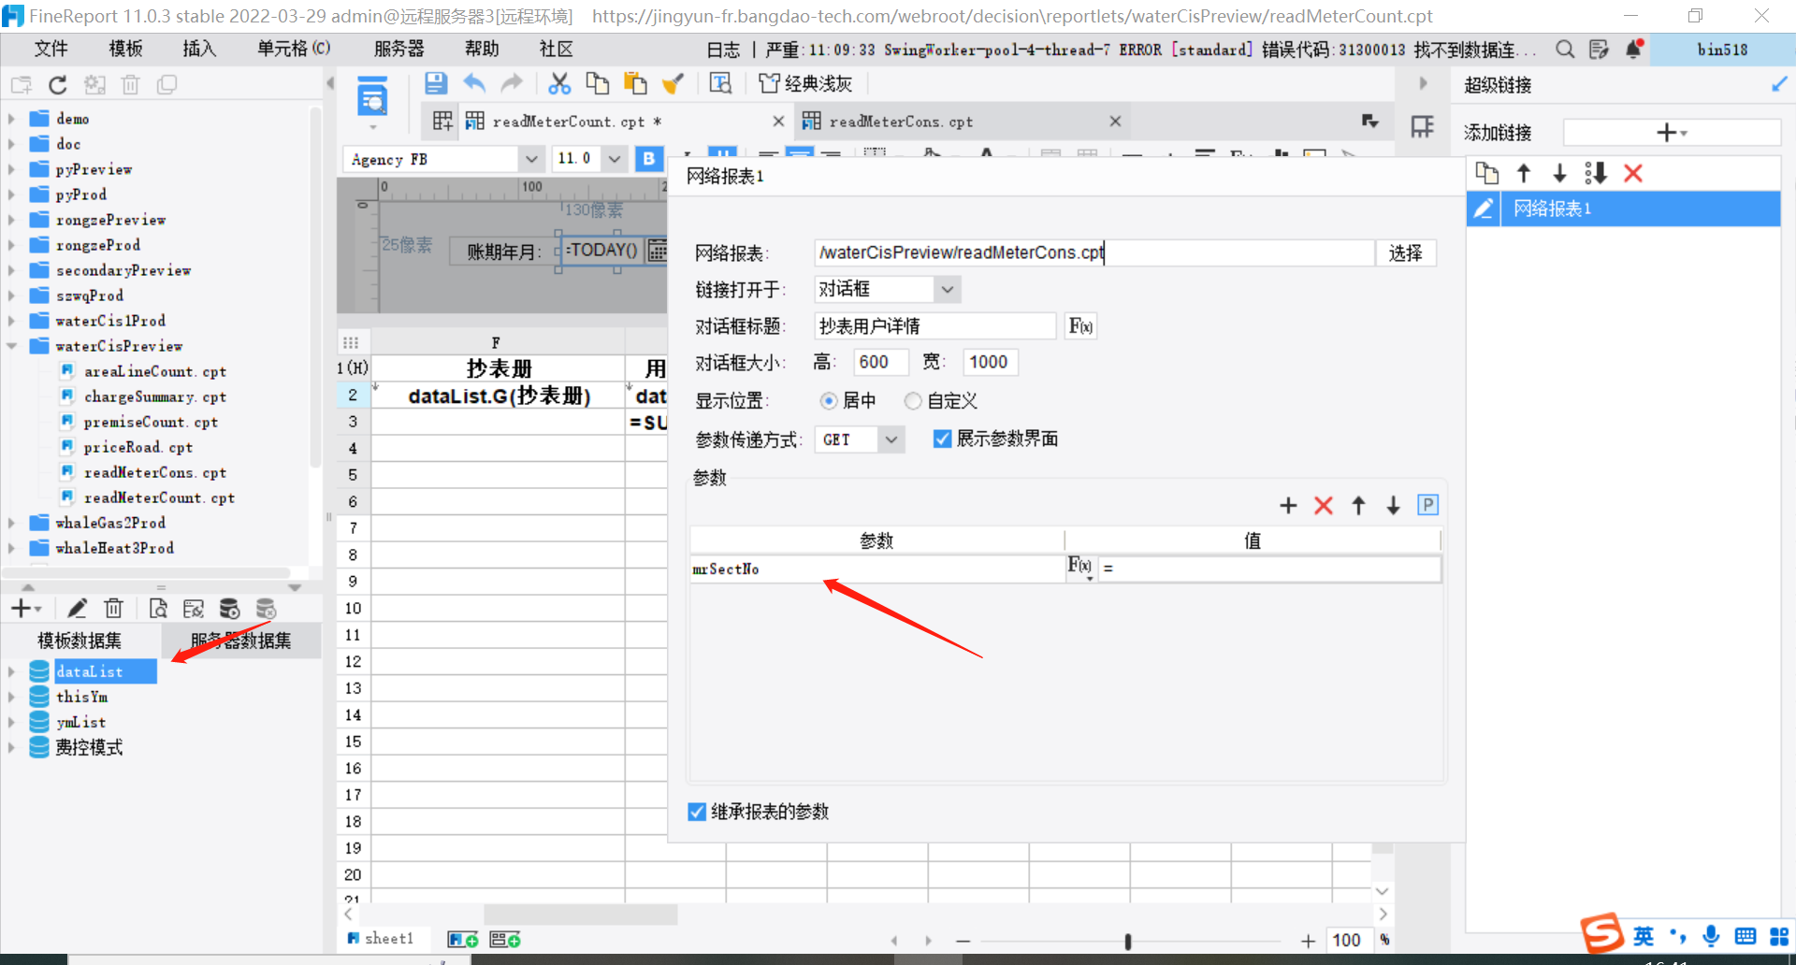The image size is (1796, 965).
Task: Click the zoom slider handle
Action: coord(1127,941)
